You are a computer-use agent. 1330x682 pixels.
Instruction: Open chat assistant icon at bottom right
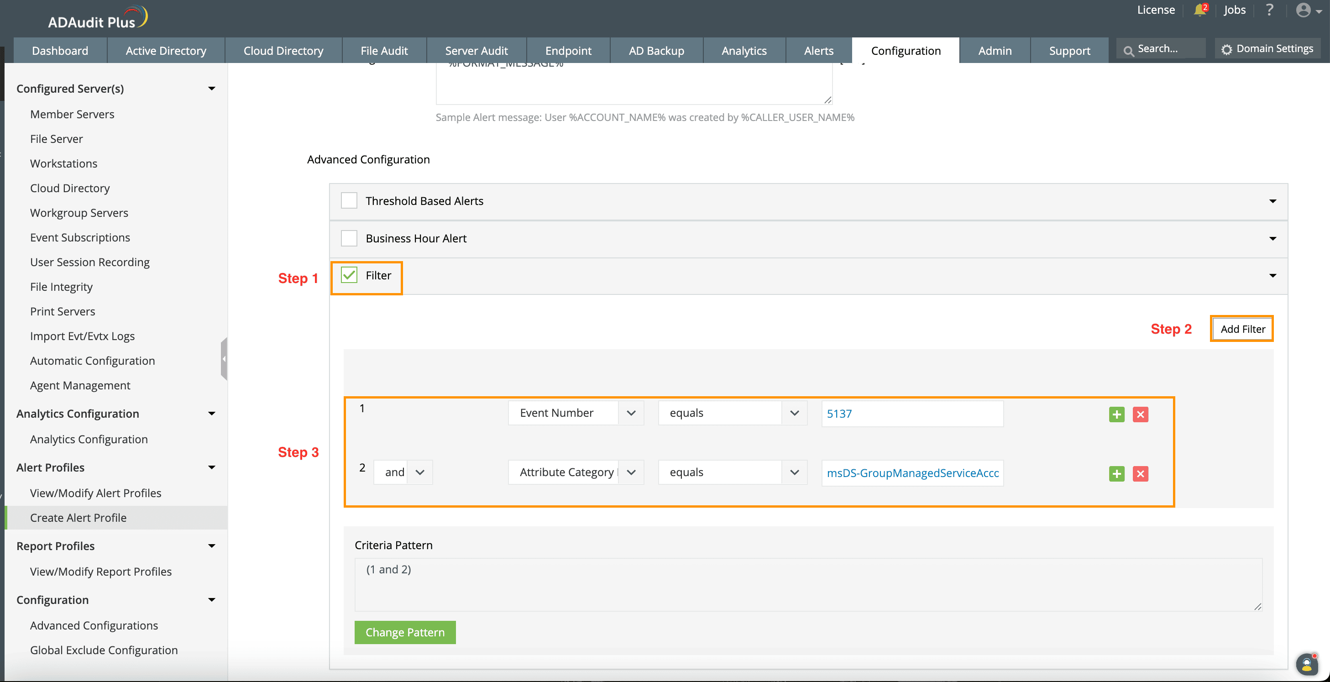[1306, 665]
